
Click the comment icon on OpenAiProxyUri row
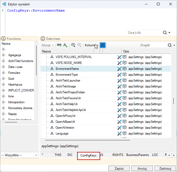(125, 116)
